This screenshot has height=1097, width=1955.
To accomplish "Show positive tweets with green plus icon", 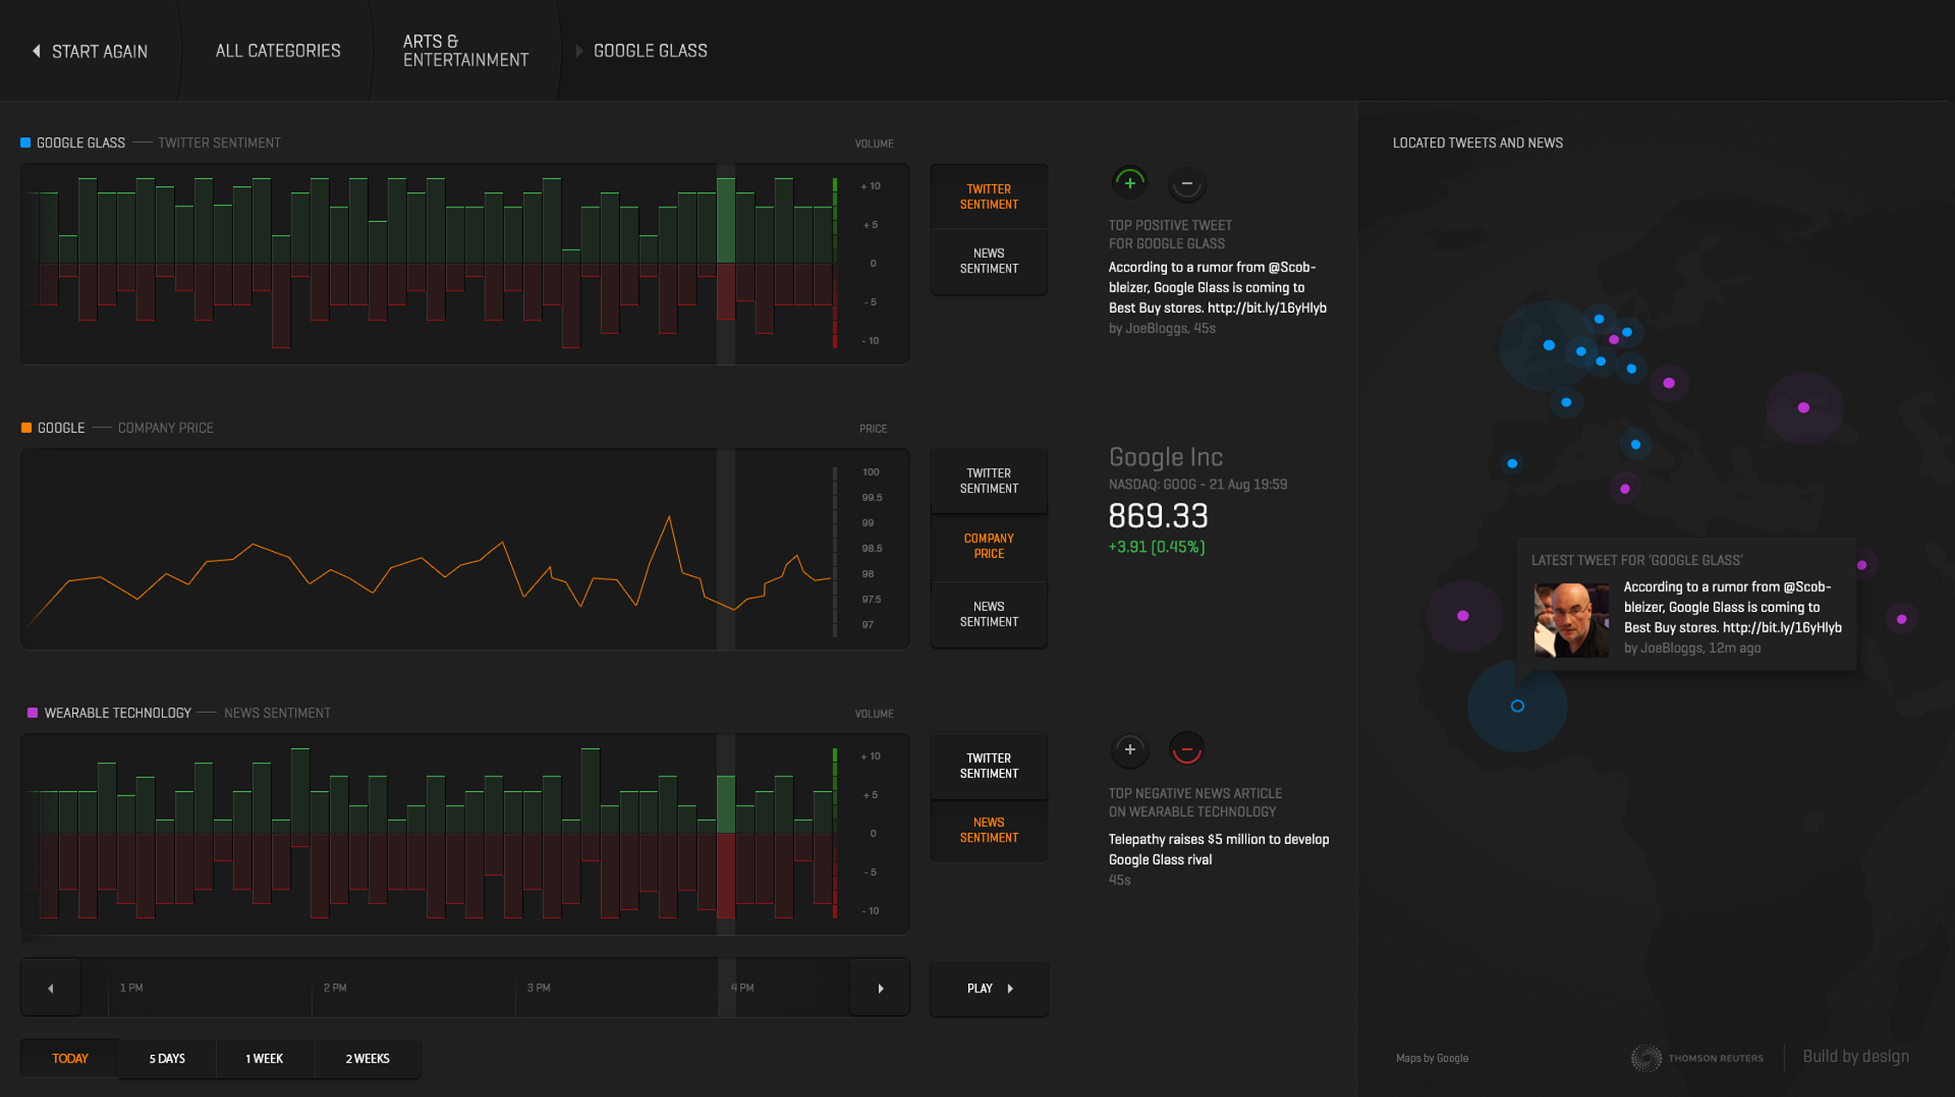I will pyautogui.click(x=1129, y=183).
